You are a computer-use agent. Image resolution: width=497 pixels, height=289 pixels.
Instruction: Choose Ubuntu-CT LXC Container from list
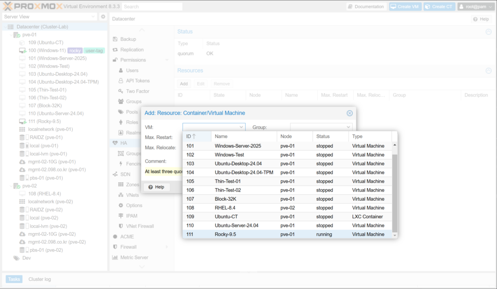[289, 217]
